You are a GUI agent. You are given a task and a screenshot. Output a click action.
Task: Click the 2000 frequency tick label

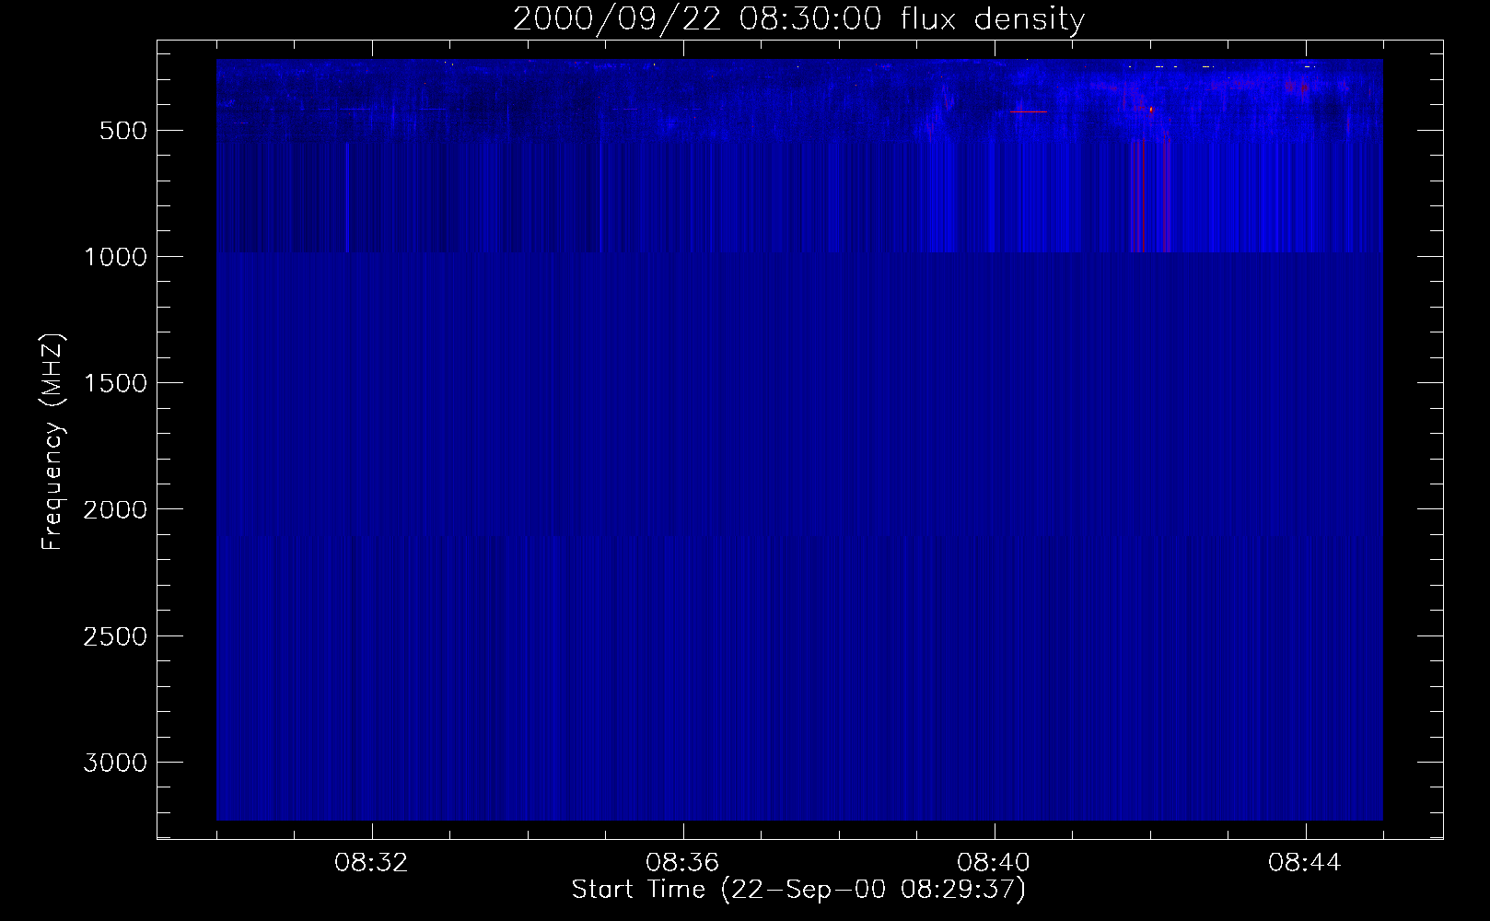click(x=115, y=509)
